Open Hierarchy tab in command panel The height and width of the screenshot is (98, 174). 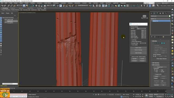(157, 13)
